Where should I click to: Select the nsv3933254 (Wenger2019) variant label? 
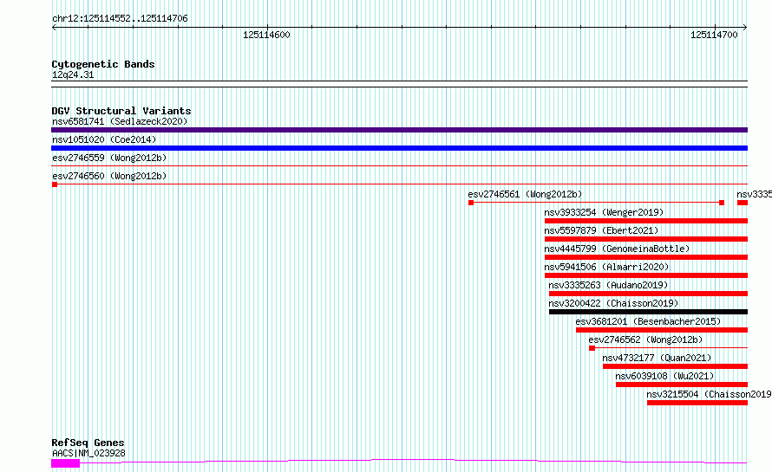click(x=604, y=212)
